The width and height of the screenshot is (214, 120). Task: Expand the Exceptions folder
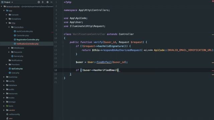[6, 19]
